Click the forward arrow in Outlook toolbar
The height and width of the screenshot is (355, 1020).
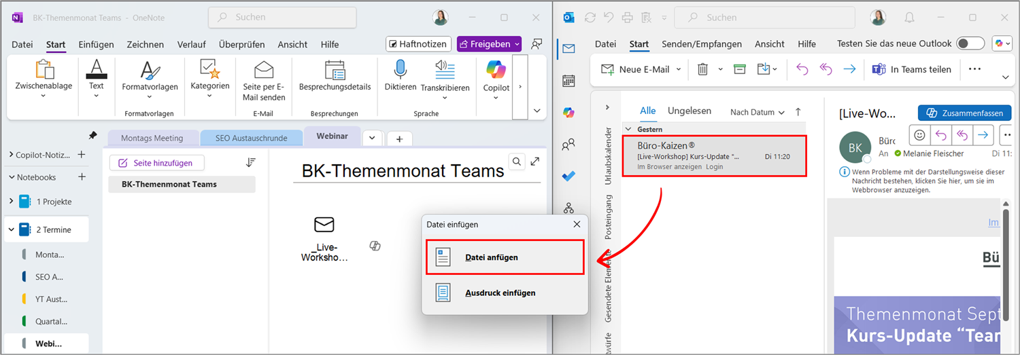[x=849, y=69]
